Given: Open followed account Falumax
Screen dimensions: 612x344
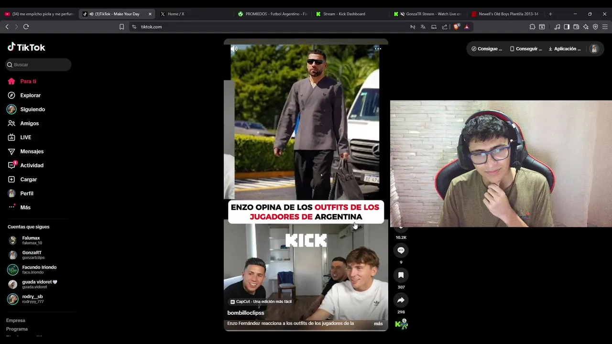Looking at the screenshot, I should pos(25,240).
